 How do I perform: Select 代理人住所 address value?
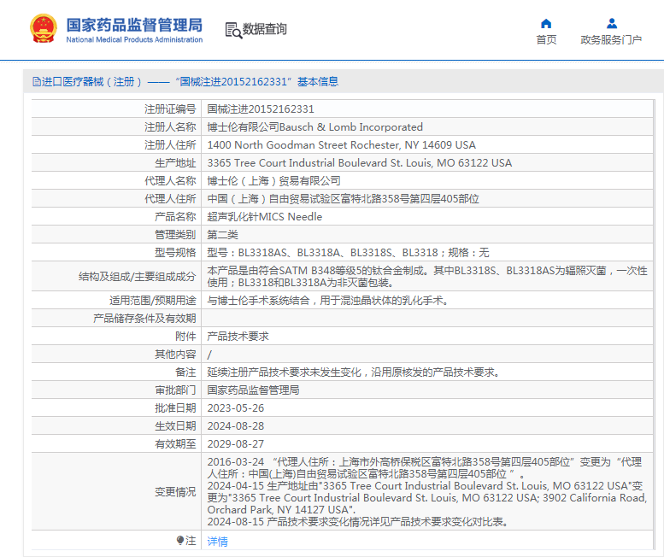(343, 198)
